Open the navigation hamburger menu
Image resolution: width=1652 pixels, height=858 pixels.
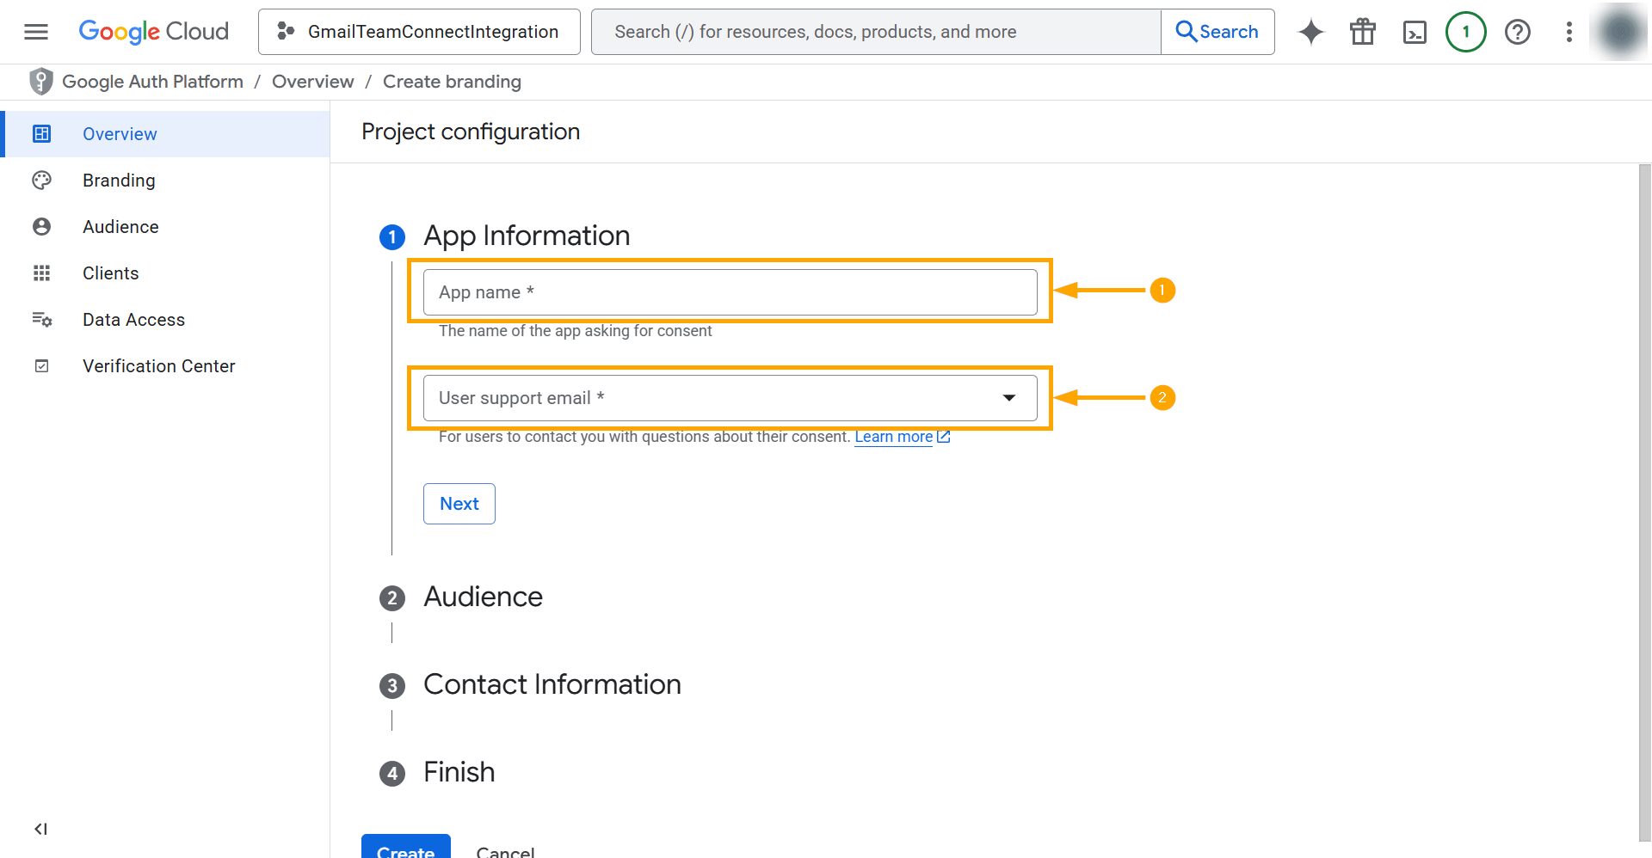(35, 32)
